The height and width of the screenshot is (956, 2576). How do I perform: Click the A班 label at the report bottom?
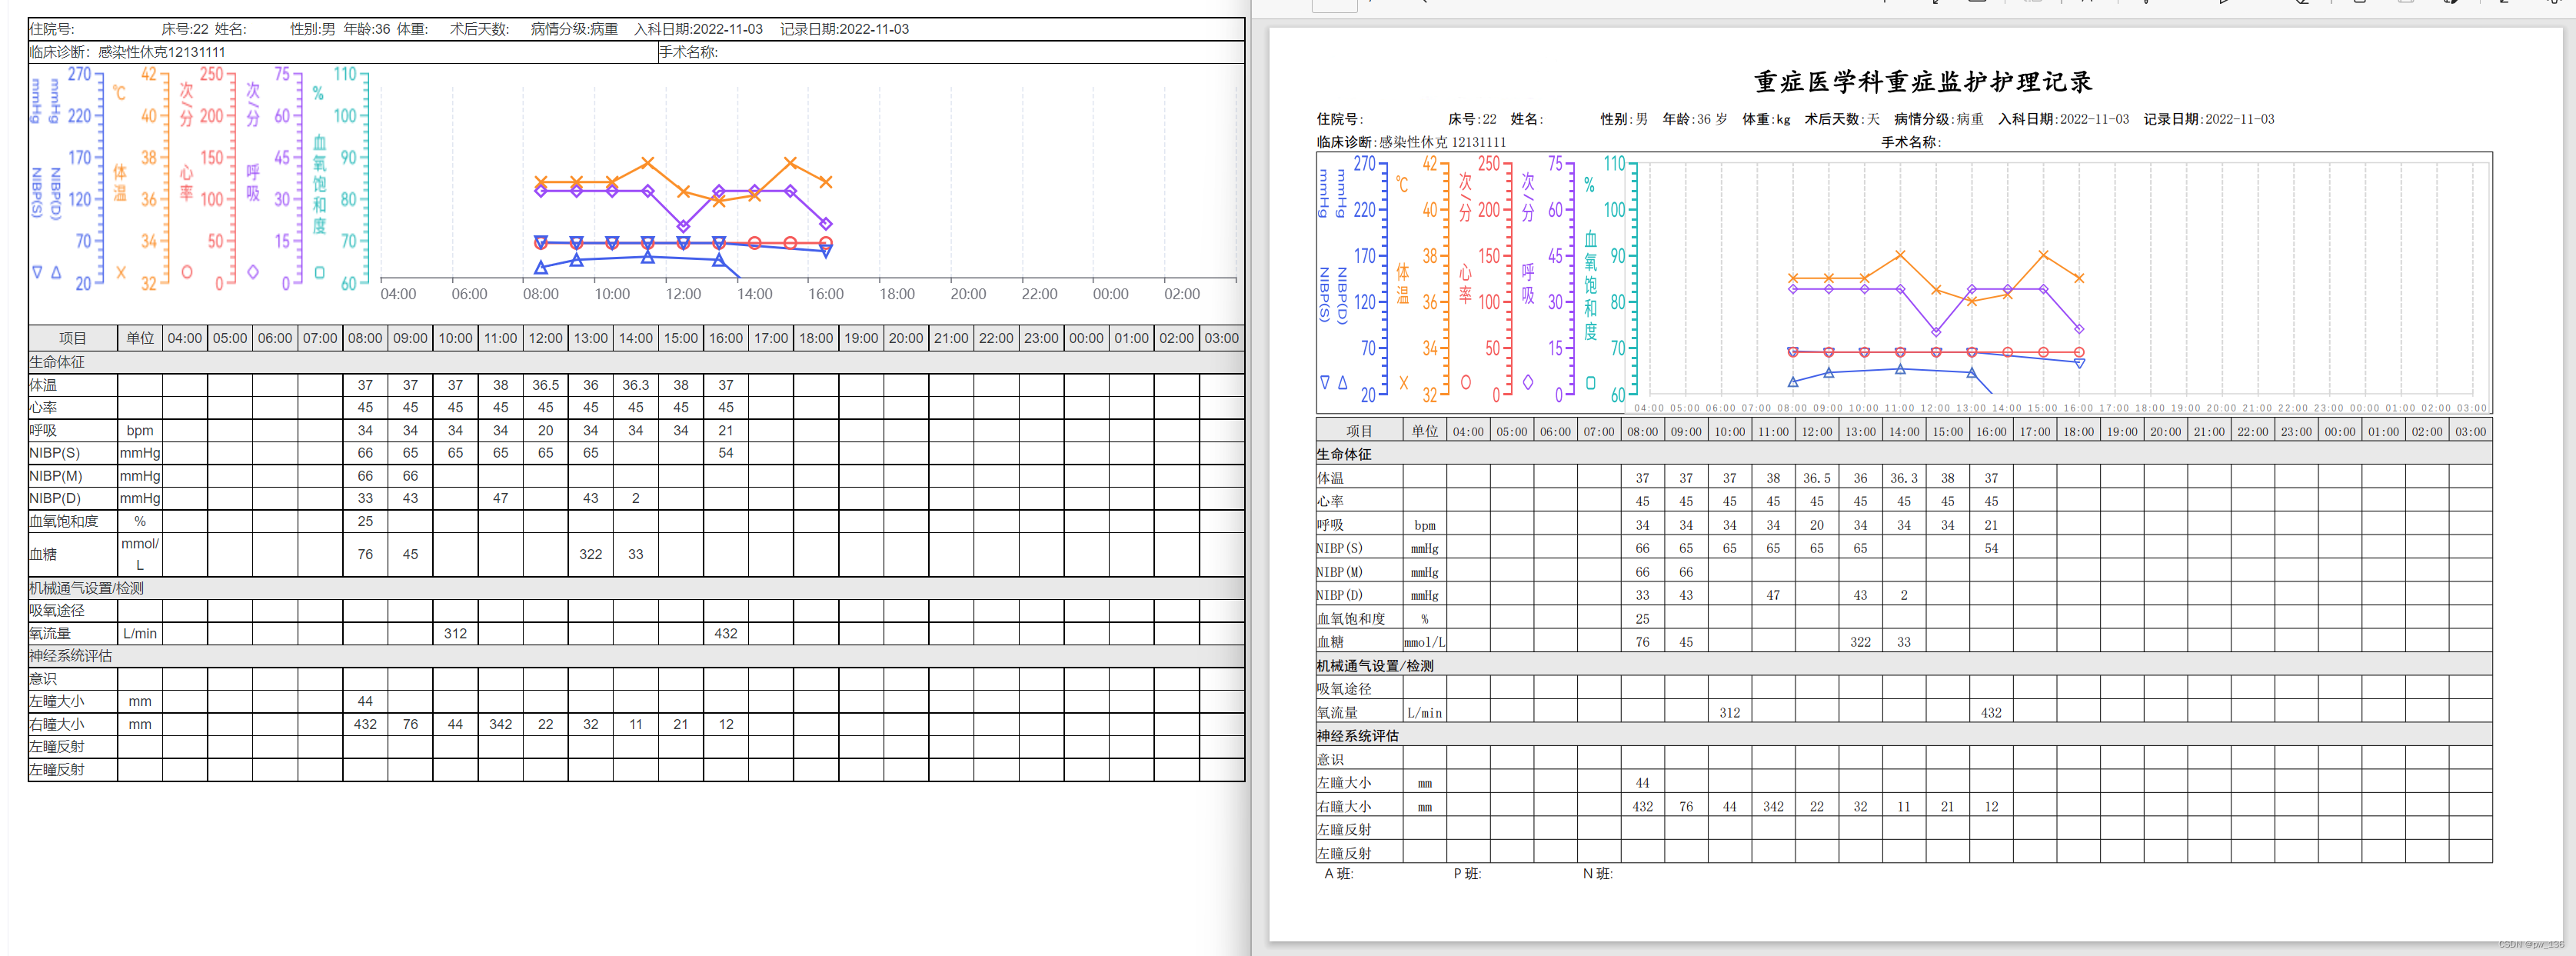[1340, 873]
